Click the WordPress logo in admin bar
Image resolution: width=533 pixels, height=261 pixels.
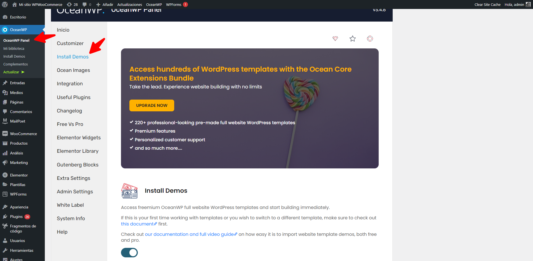tap(5, 4)
